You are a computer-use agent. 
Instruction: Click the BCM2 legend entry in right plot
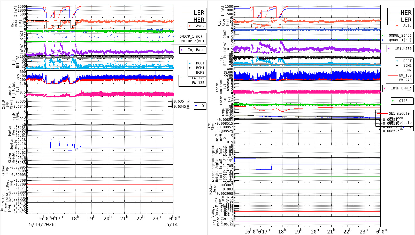click(x=407, y=70)
